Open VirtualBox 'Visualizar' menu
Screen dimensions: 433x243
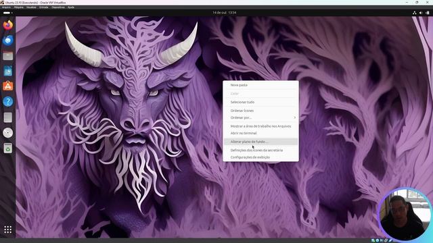click(x=31, y=7)
